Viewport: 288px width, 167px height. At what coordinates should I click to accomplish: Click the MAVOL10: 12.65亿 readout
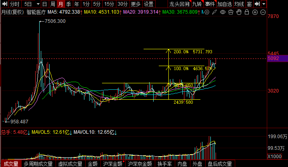(95, 132)
